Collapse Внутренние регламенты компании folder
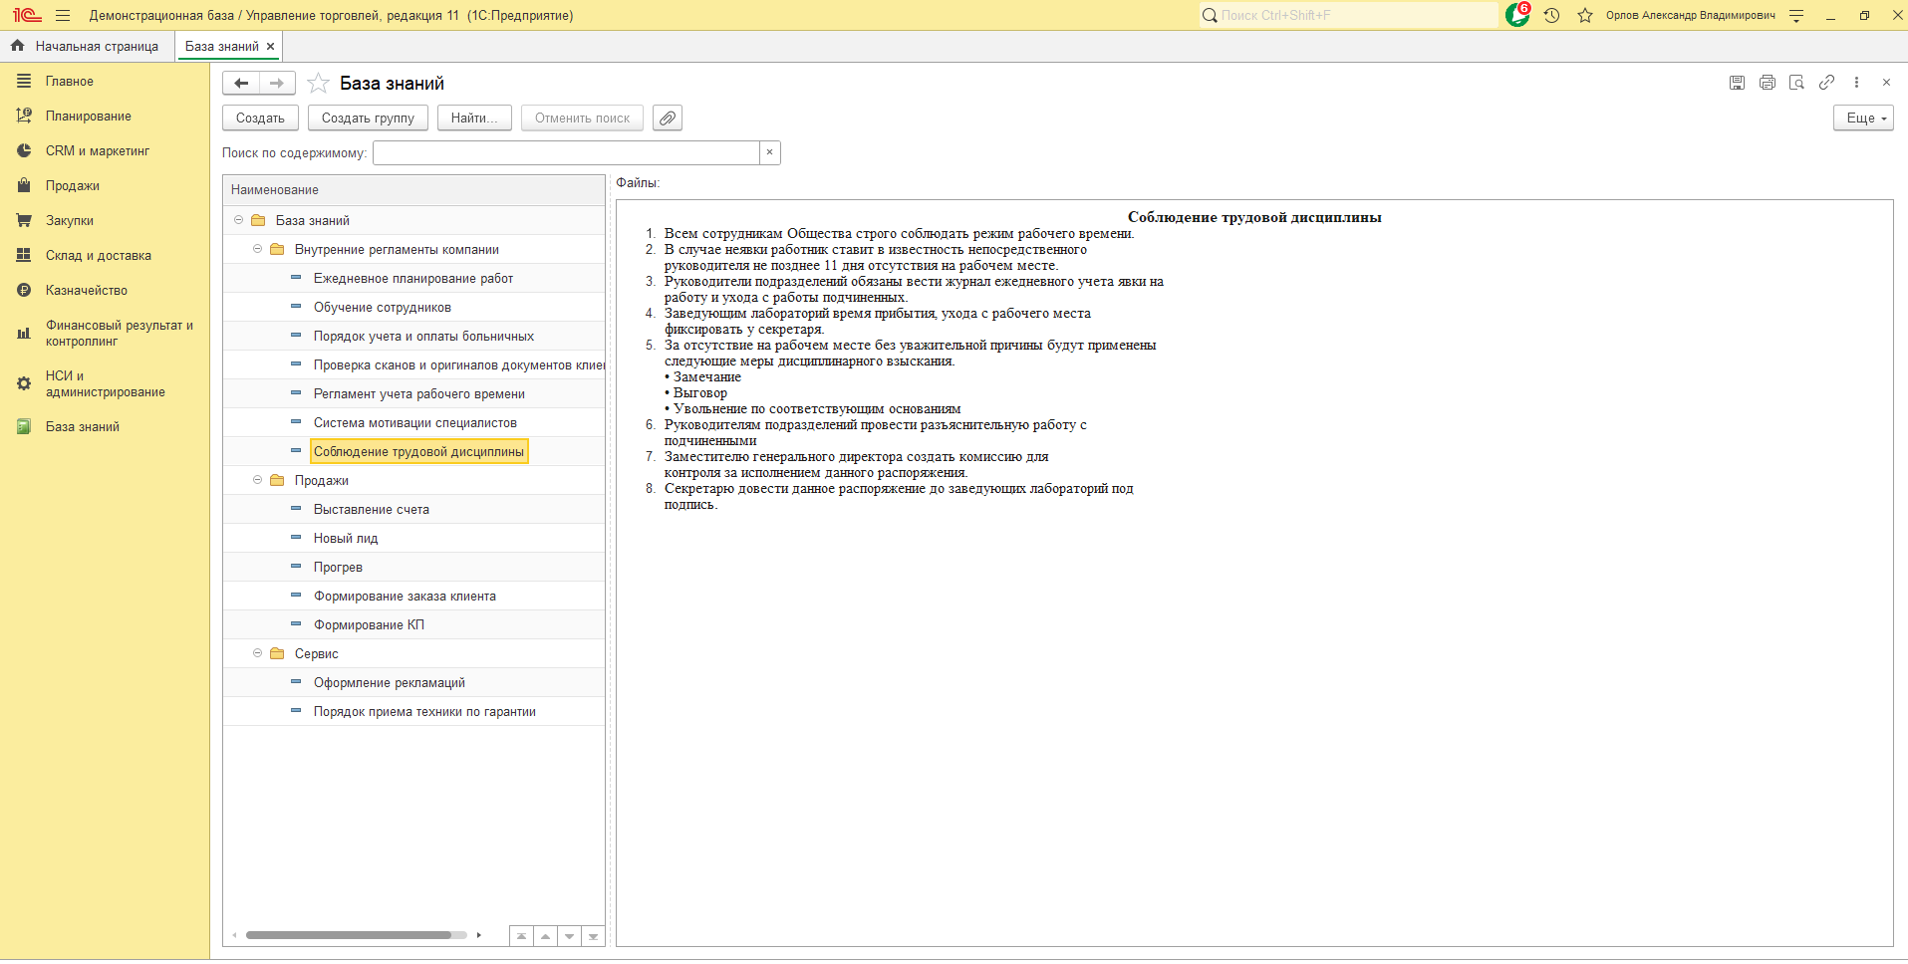The width and height of the screenshot is (1908, 964). (257, 249)
